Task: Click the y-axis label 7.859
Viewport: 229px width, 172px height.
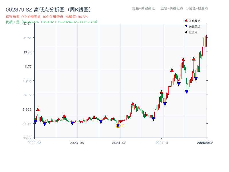Action: 27,95
